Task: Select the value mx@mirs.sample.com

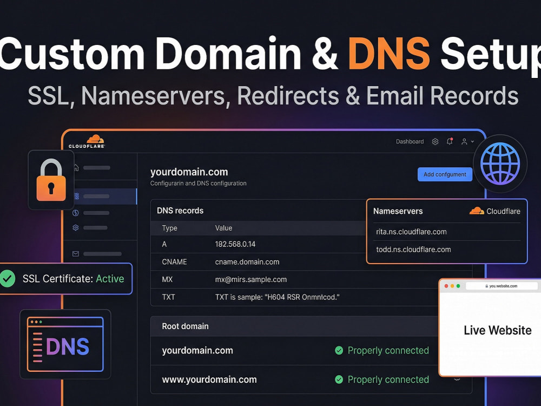Action: click(x=251, y=279)
